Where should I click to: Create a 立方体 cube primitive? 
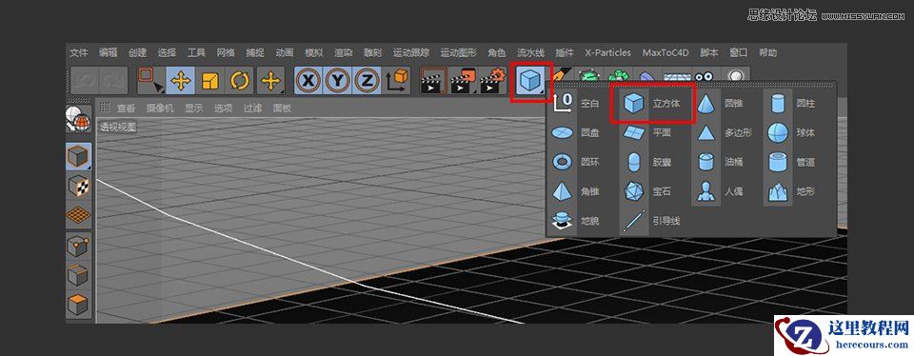click(652, 103)
